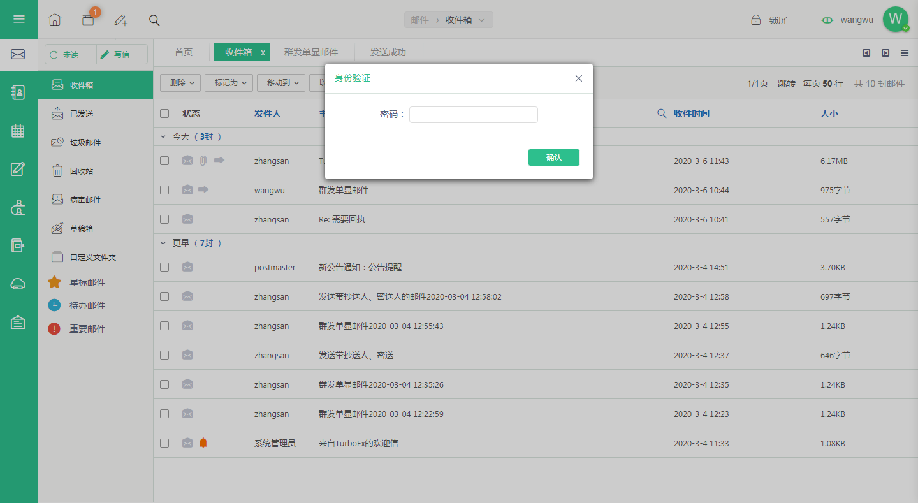
Task: Switch to the 群发单显邮件 tab
Action: click(x=311, y=52)
